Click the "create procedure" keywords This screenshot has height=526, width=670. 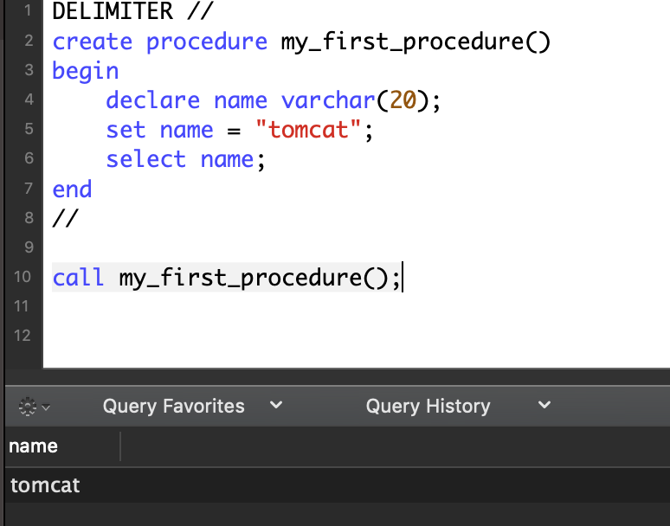point(159,42)
